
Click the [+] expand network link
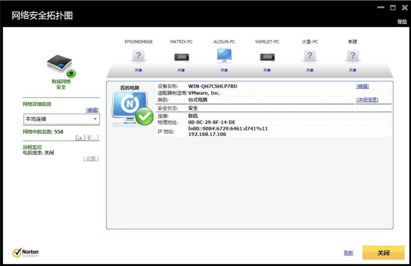click(x=80, y=138)
